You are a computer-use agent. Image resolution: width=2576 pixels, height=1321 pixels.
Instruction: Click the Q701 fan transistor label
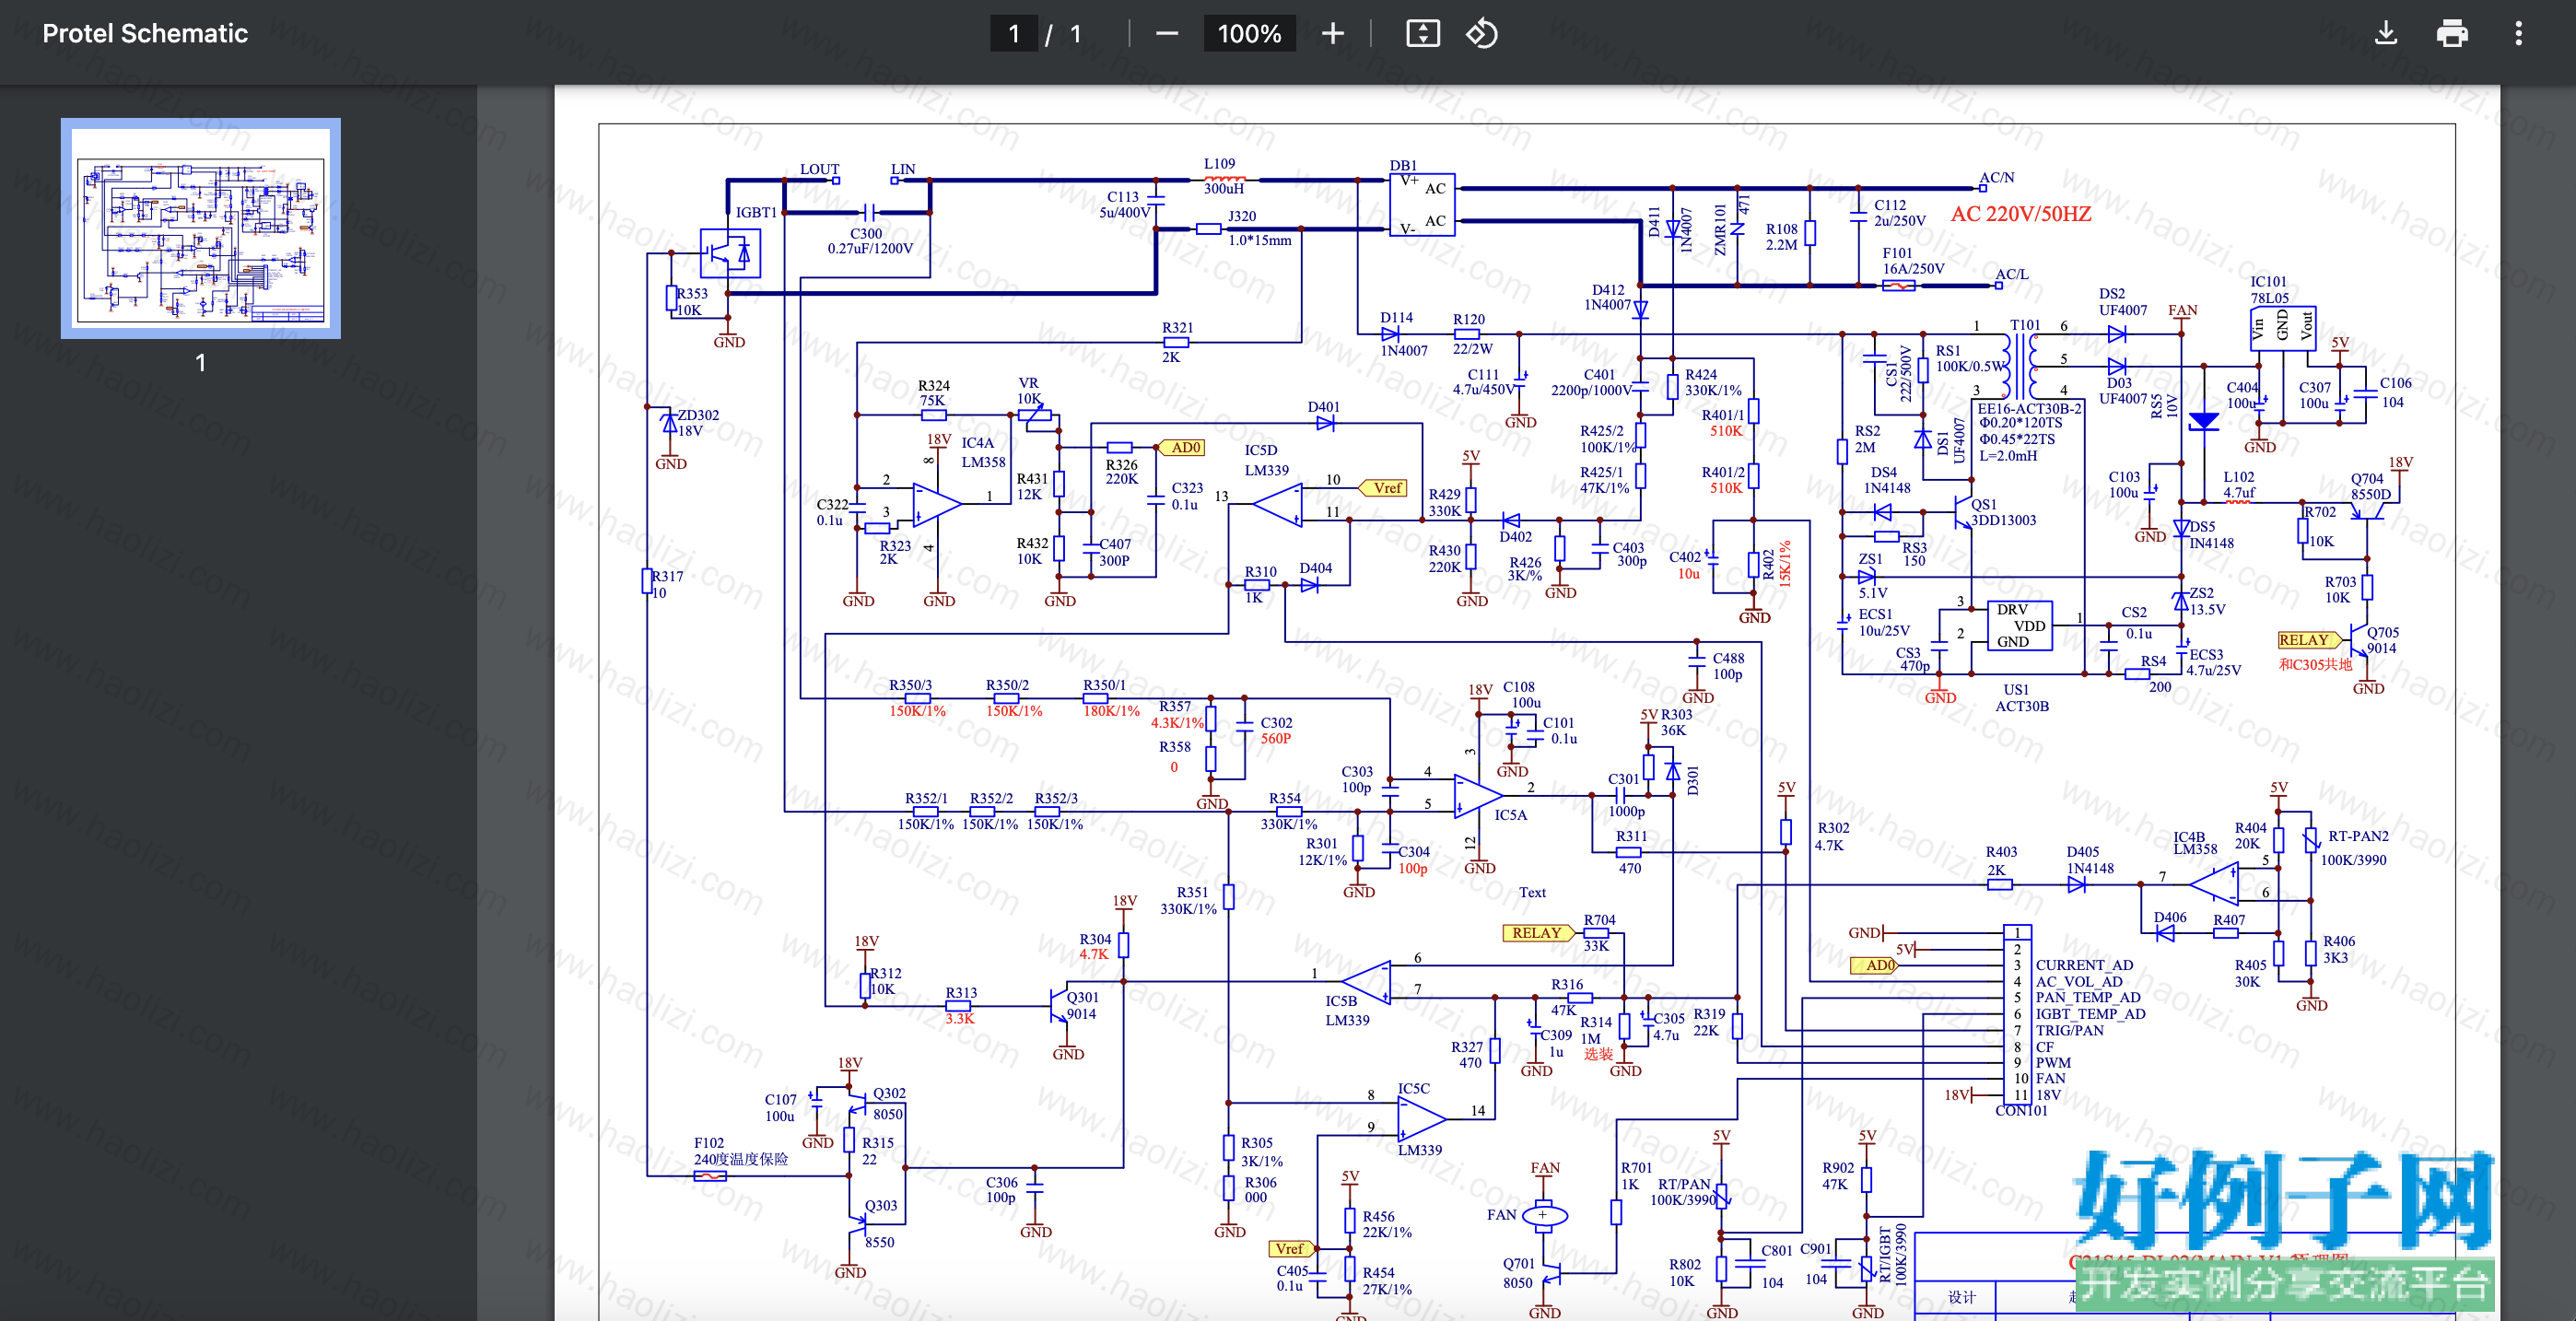[1518, 1264]
